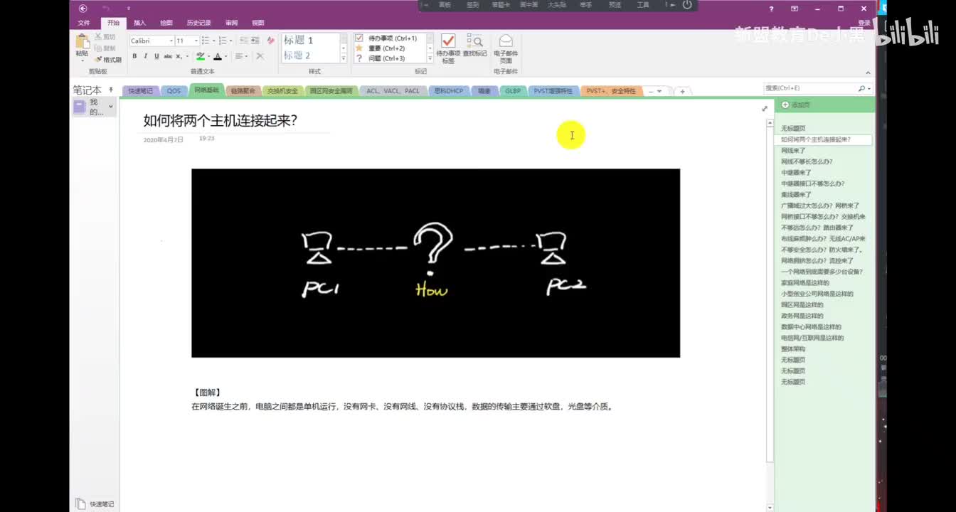Image resolution: width=956 pixels, height=512 pixels.
Task: Click the paragraph alignment icon
Action: [239, 56]
